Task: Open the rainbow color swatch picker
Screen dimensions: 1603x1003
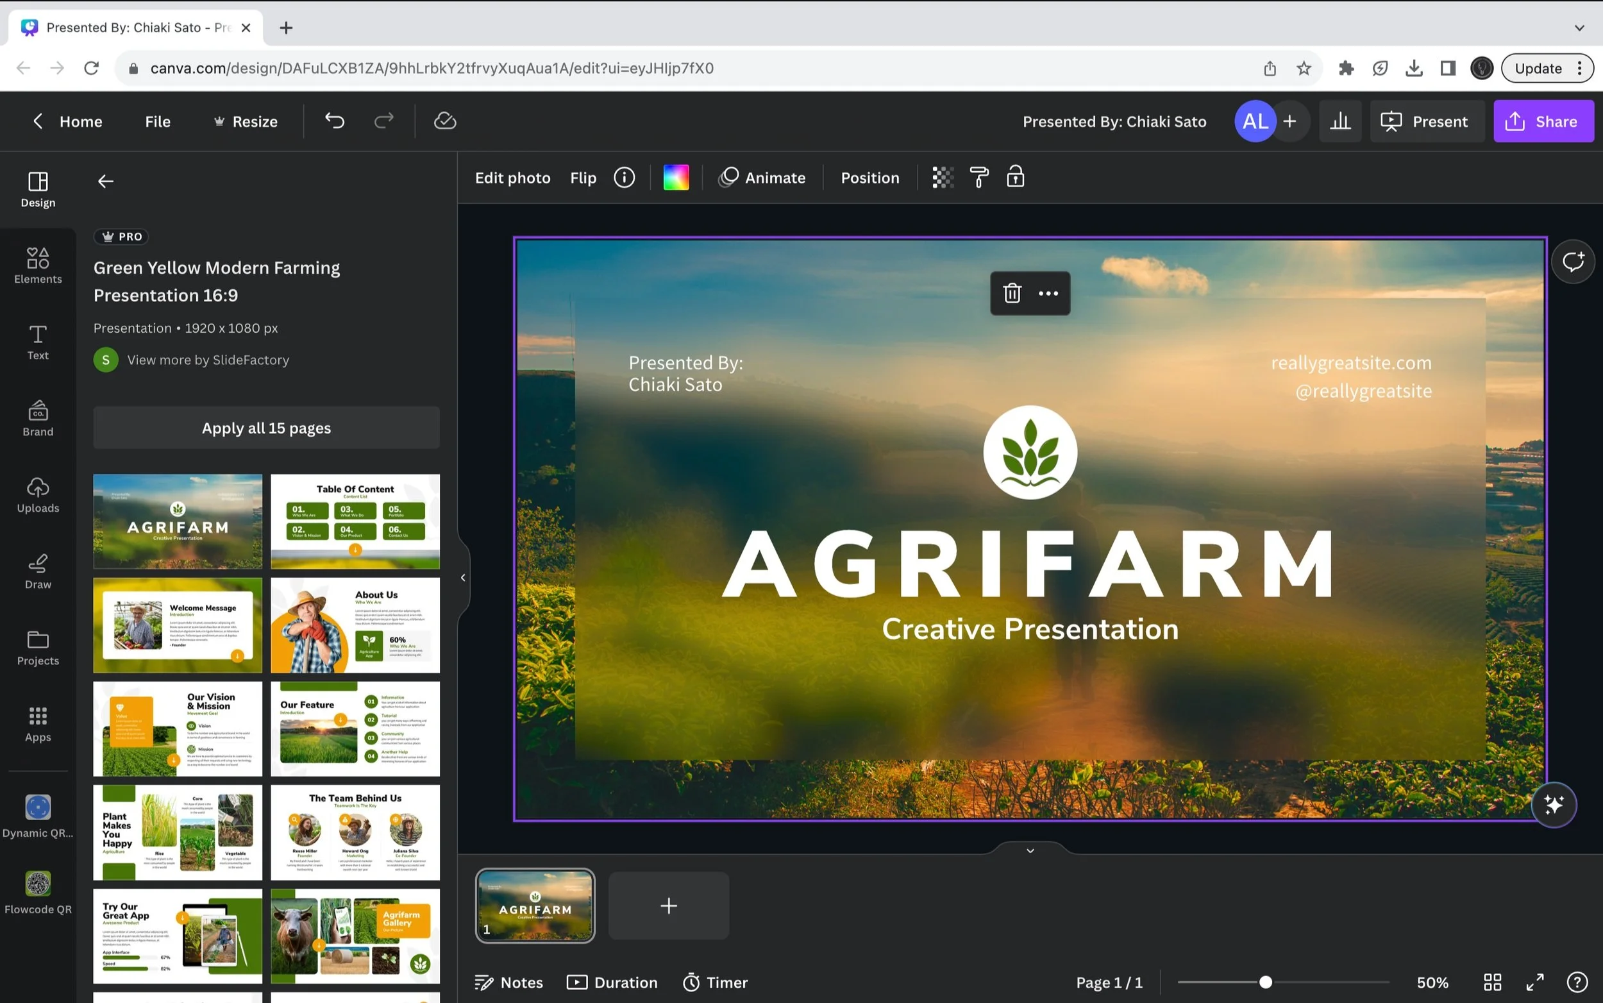Action: 676,177
